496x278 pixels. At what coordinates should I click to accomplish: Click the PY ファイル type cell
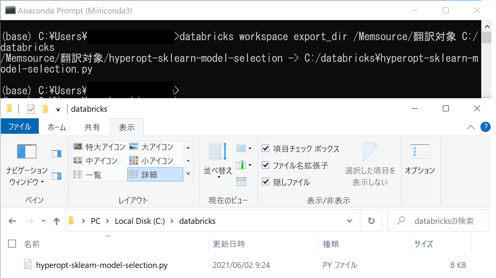(x=340, y=265)
